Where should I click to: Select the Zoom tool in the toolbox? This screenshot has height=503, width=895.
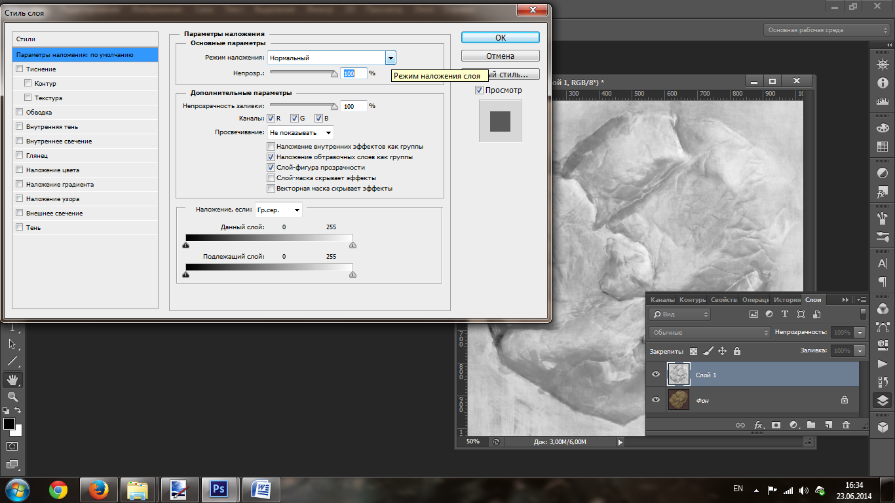coord(12,397)
